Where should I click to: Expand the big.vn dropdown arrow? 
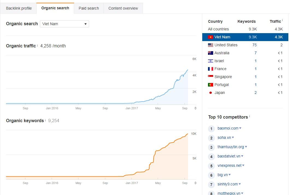tap(230, 175)
